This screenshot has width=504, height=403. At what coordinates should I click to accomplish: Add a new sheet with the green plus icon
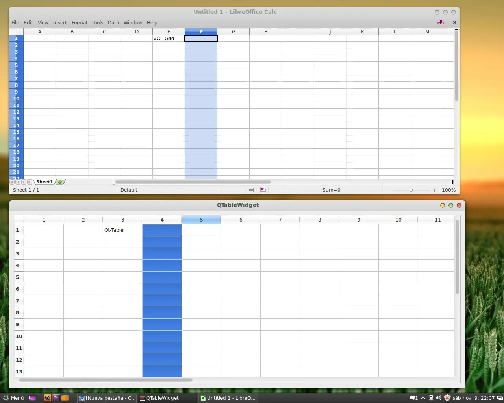coord(60,182)
